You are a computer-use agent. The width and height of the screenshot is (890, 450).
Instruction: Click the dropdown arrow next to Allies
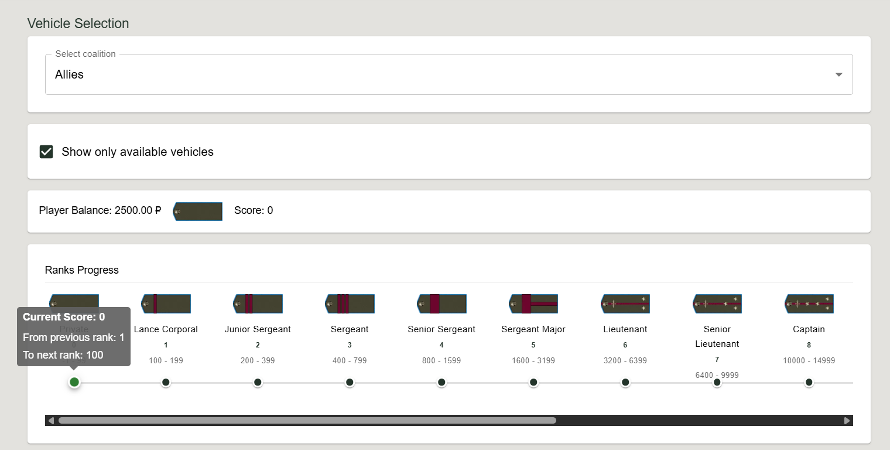[x=838, y=74]
